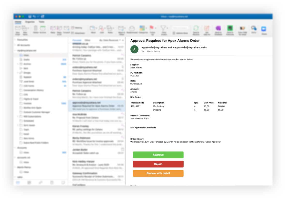Open the Rules dropdown arrow
The image size is (286, 199).
(x=113, y=28)
